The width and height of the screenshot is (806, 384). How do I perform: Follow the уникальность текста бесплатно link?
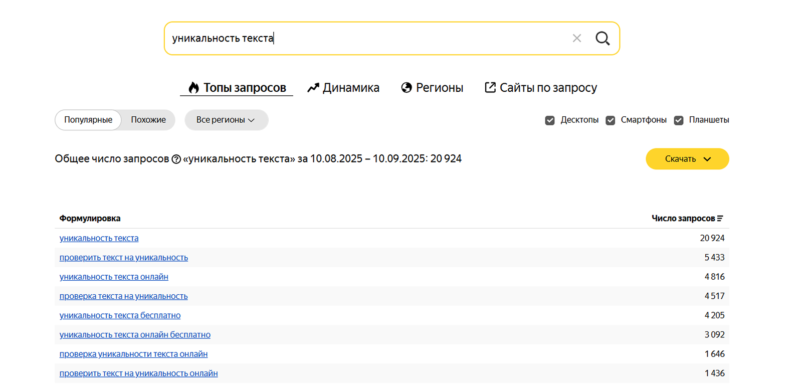(x=120, y=315)
